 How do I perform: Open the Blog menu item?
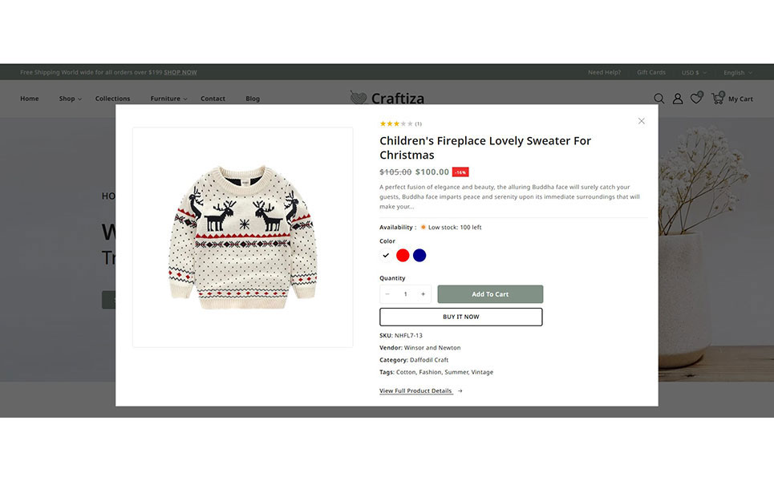click(253, 99)
